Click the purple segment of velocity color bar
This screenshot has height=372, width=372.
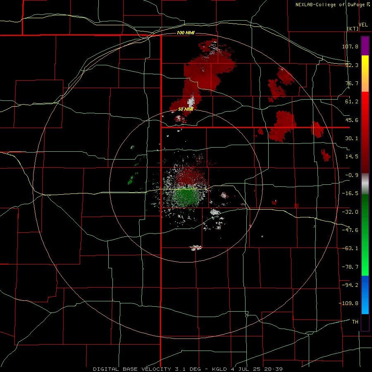pos(365,46)
